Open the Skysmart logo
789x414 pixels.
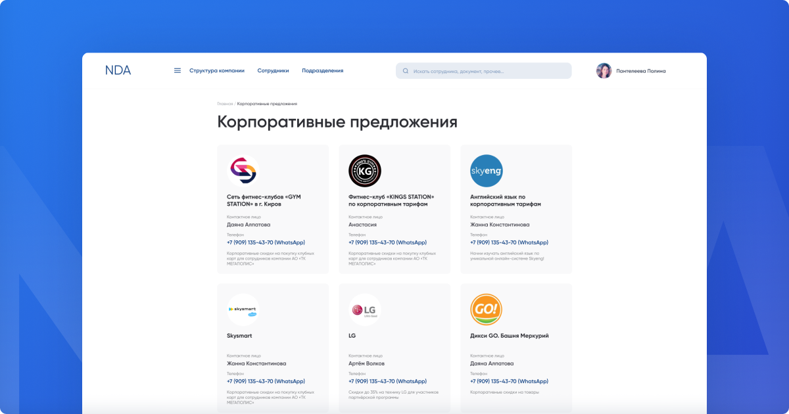coord(243,310)
